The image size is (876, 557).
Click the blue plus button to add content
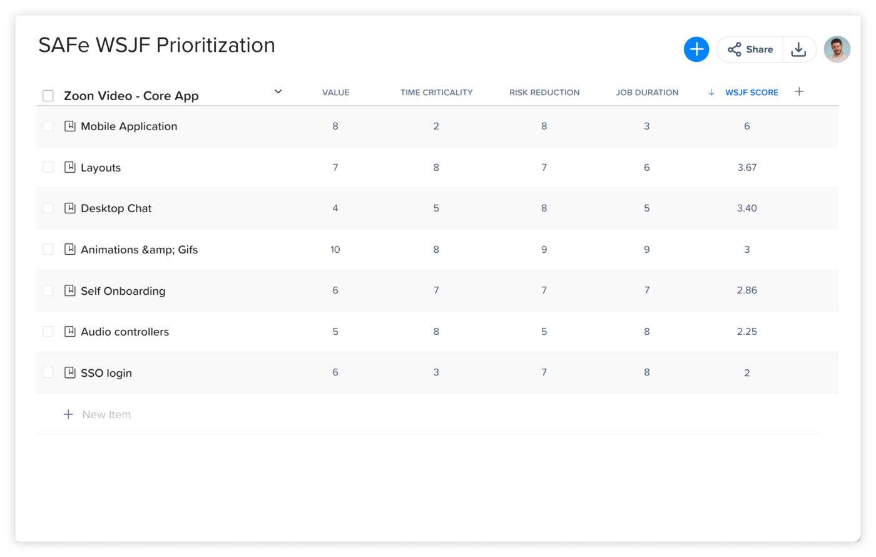coord(696,49)
